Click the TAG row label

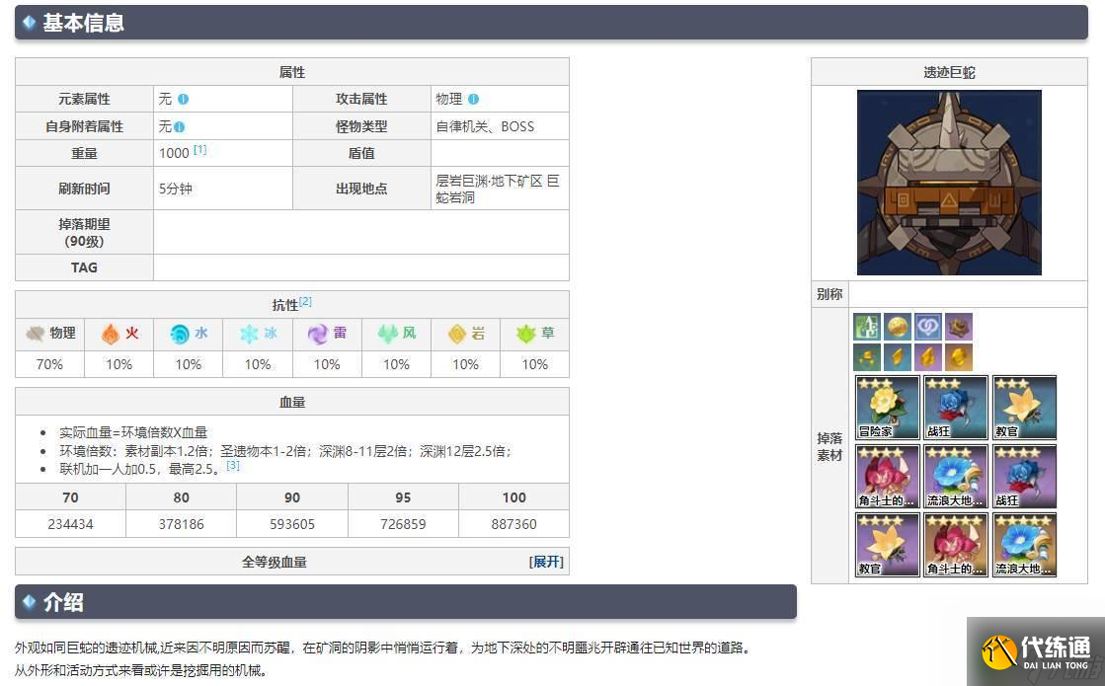click(84, 267)
